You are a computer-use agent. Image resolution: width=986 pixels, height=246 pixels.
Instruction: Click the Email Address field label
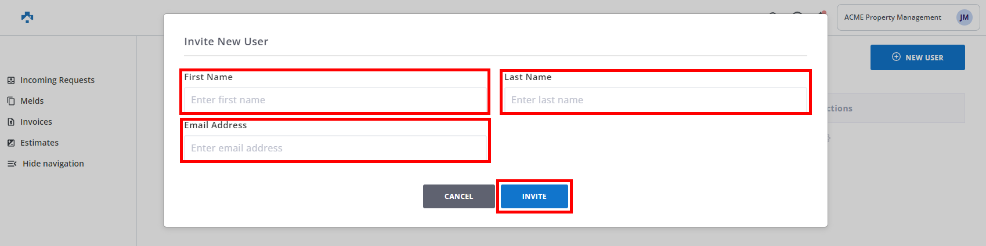click(215, 125)
